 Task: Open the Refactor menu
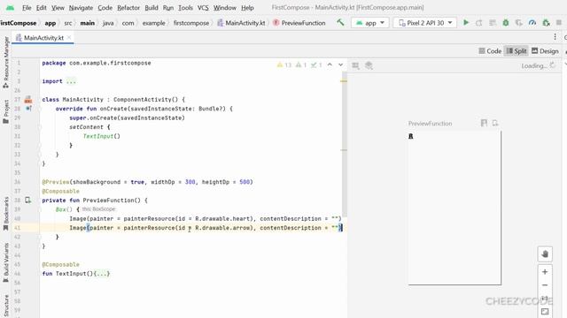pyautogui.click(x=128, y=8)
